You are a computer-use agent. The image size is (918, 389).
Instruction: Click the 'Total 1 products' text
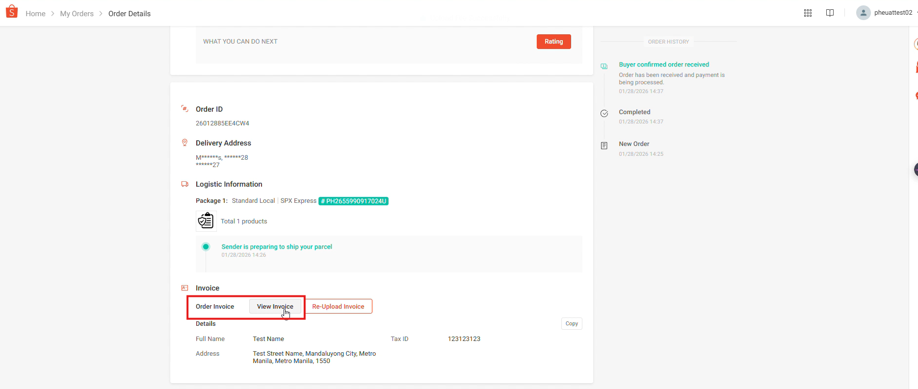[x=244, y=221]
